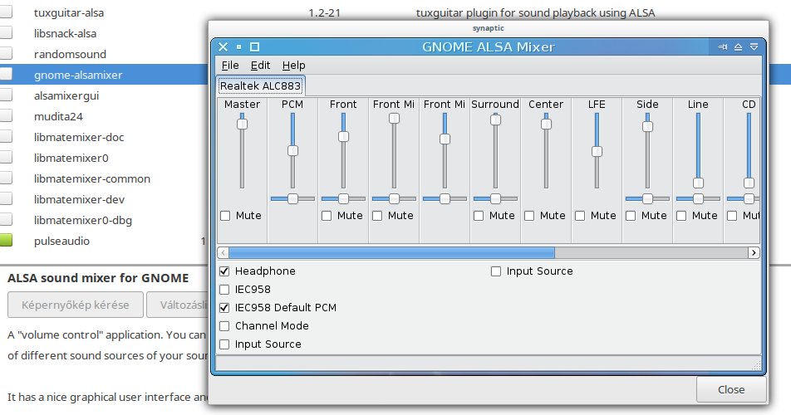Mute the Side channel
Image resolution: width=791 pixels, height=415 pixels.
(x=631, y=216)
